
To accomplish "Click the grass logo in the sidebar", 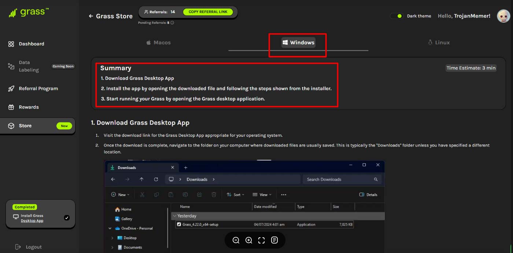I will [x=29, y=13].
